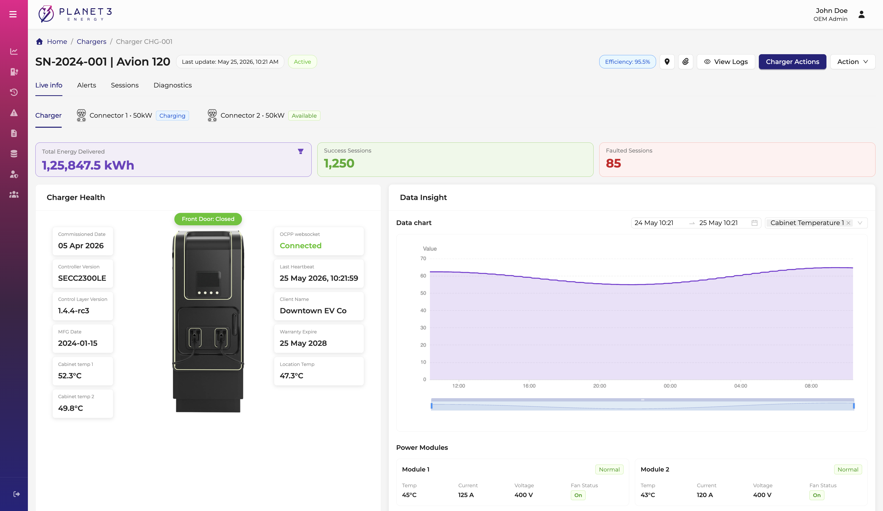Click Module 1 fan status On tag
The height and width of the screenshot is (511, 883).
(578, 495)
